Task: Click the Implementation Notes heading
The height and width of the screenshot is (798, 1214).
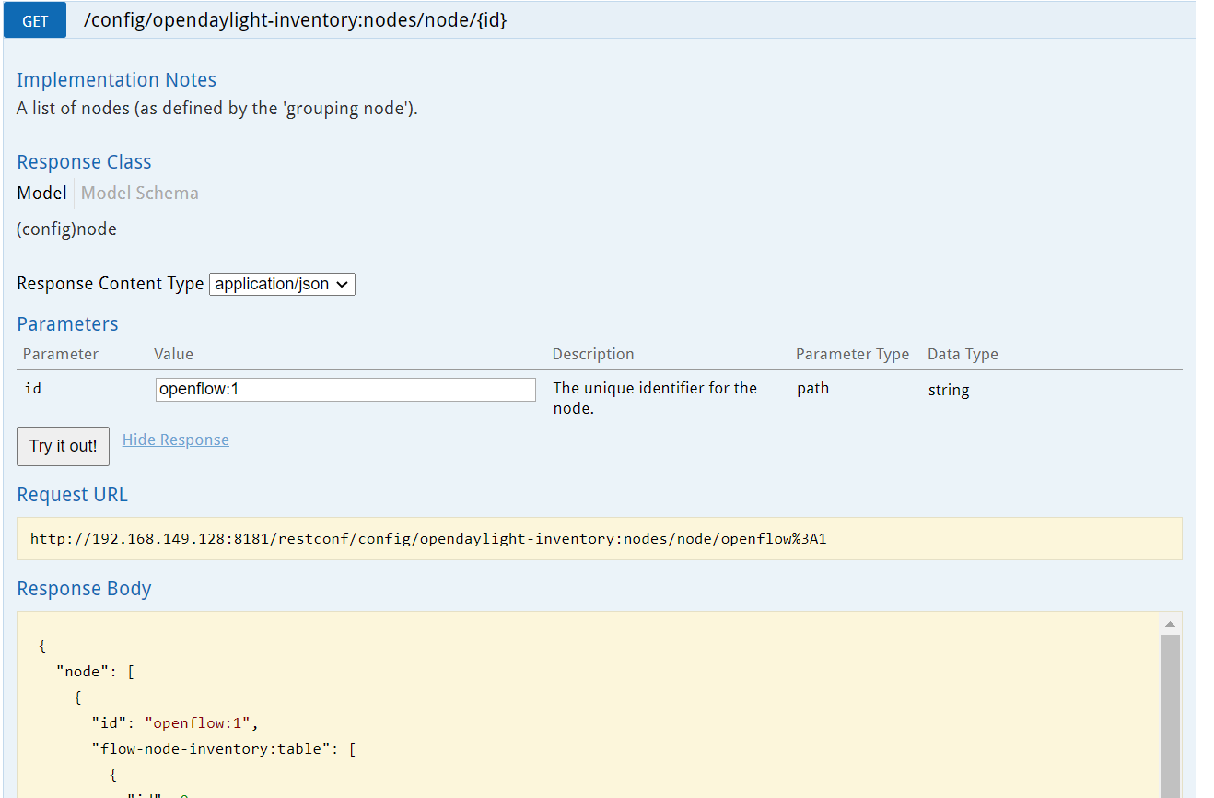Action: [x=116, y=80]
